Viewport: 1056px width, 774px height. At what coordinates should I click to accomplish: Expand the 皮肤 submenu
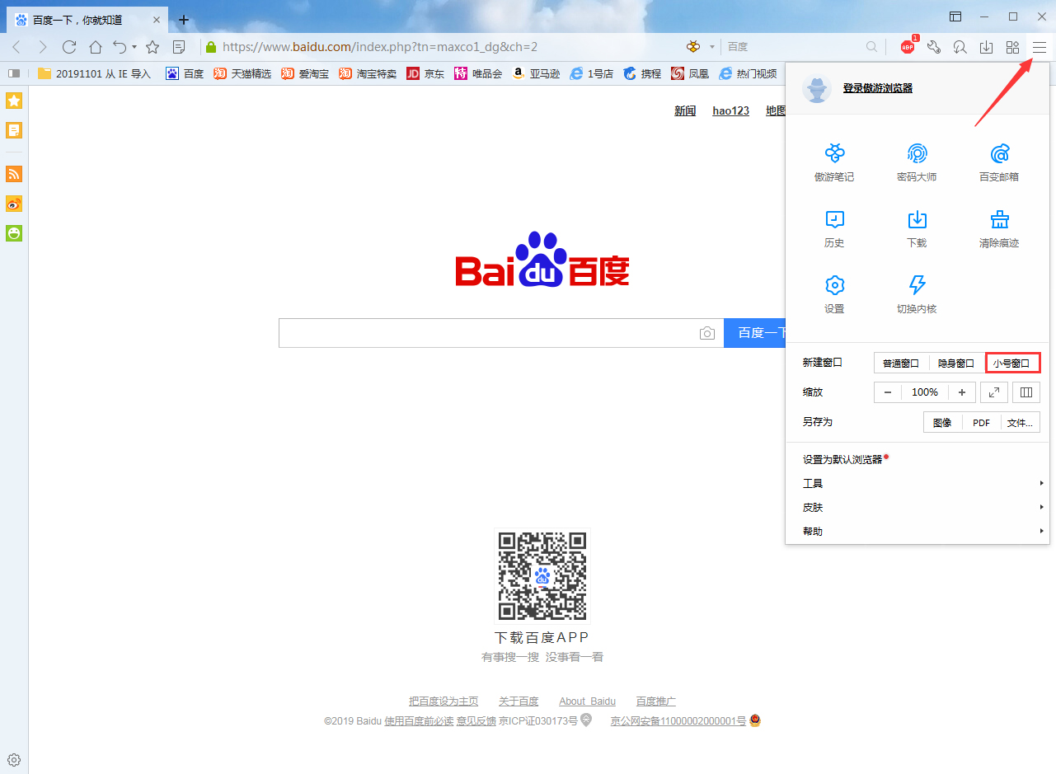(812, 507)
